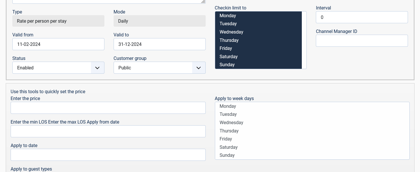Click the Valid to date field

pyautogui.click(x=160, y=44)
